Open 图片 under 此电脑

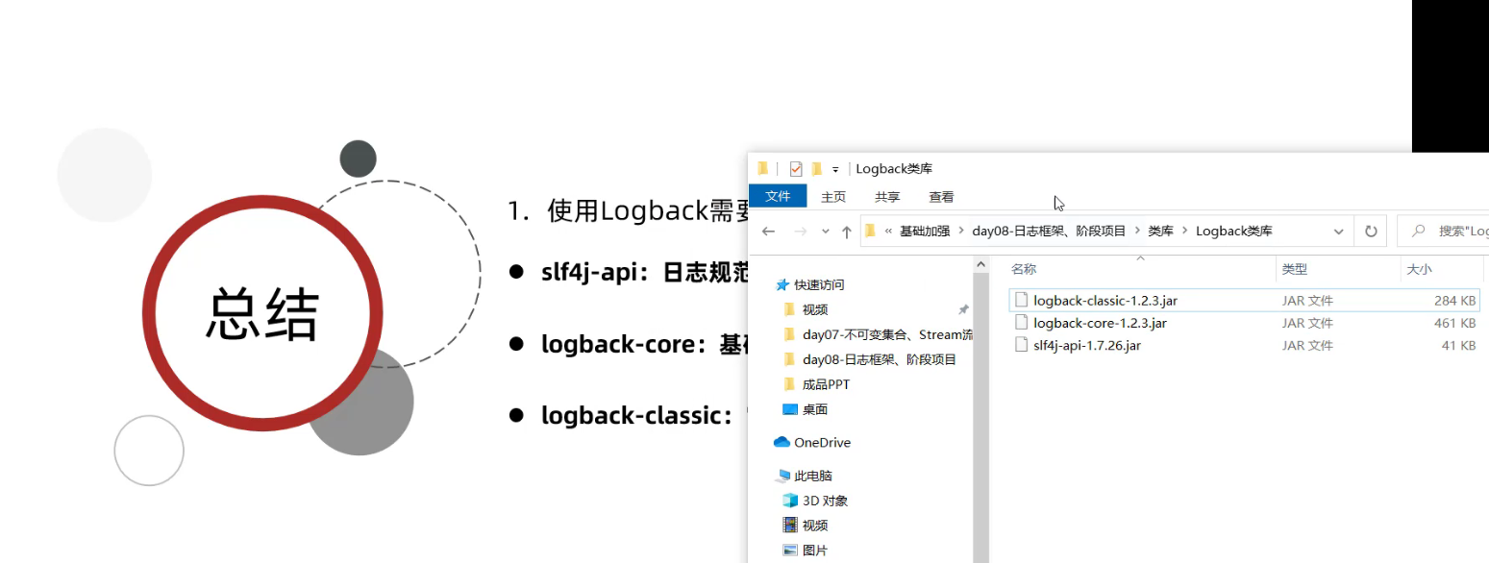pos(815,551)
